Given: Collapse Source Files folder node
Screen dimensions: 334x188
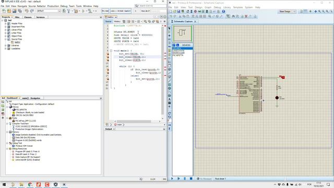Looking at the screenshot, I should [x=6, y=39].
